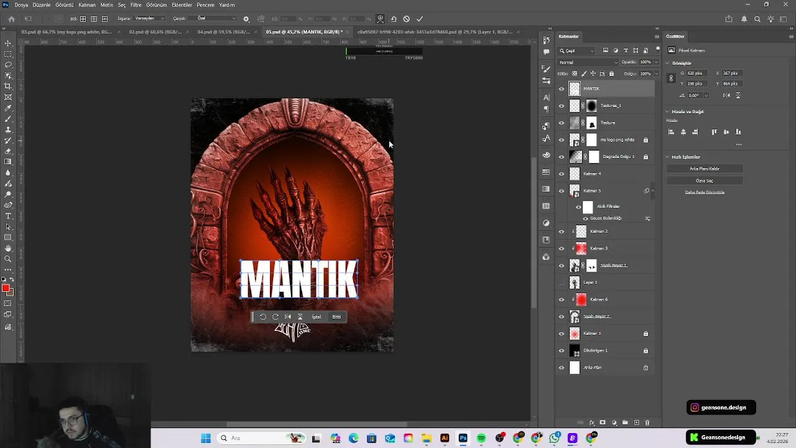Image resolution: width=796 pixels, height=448 pixels.
Task: Click the Daha Fazla Görüntüle link
Action: pyautogui.click(x=705, y=192)
